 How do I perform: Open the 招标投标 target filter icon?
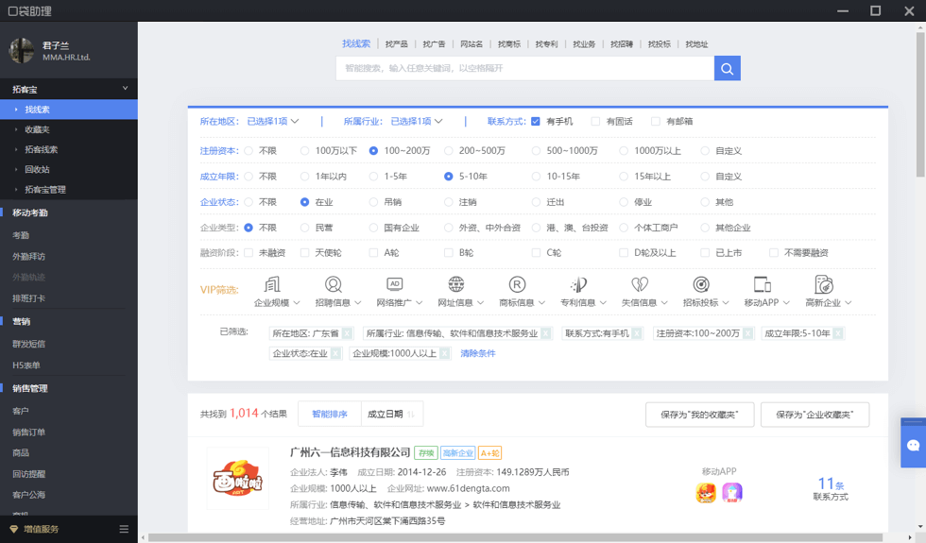click(700, 285)
